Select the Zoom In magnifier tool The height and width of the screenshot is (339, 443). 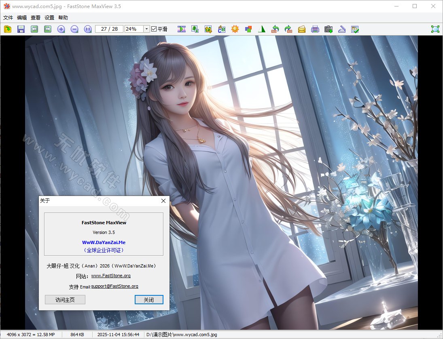(x=61, y=29)
